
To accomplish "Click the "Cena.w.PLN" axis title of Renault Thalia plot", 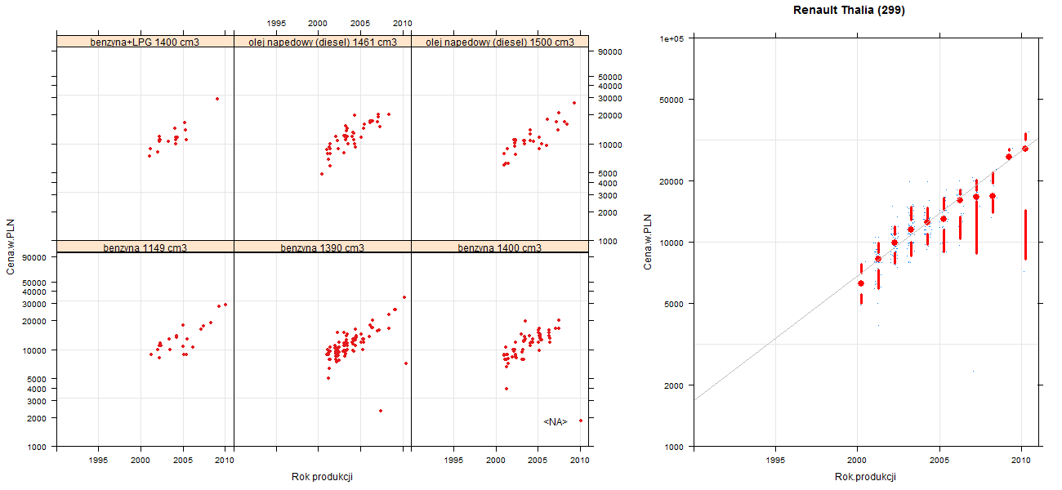I will point(649,242).
